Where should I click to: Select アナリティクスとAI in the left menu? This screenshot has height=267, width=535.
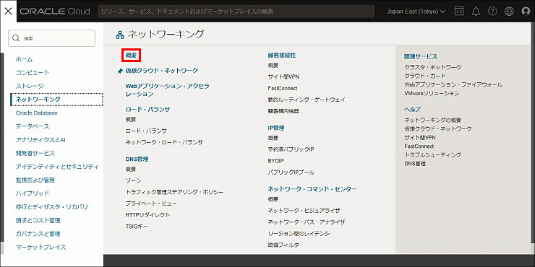pos(40,139)
